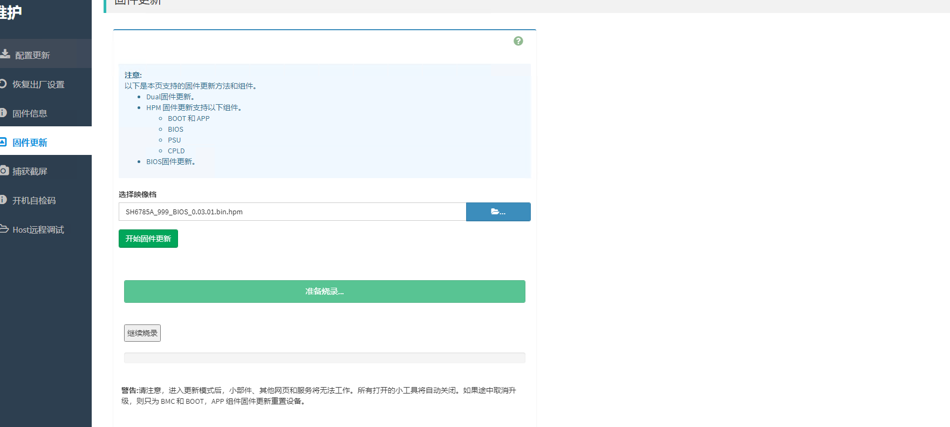Go to the 恢复出厂设置 page
This screenshot has width=950, height=427.
point(38,84)
